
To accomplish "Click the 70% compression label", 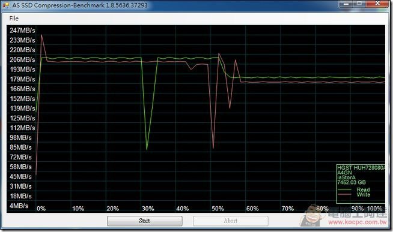I will coord(287,209).
